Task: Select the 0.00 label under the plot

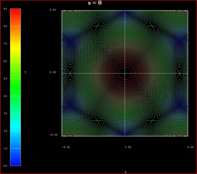Action: coord(128,147)
